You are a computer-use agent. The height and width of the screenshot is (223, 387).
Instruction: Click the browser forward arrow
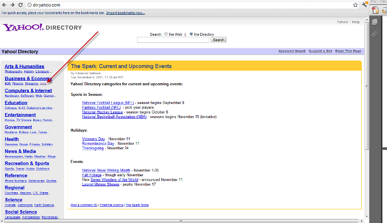[x=12, y=5]
